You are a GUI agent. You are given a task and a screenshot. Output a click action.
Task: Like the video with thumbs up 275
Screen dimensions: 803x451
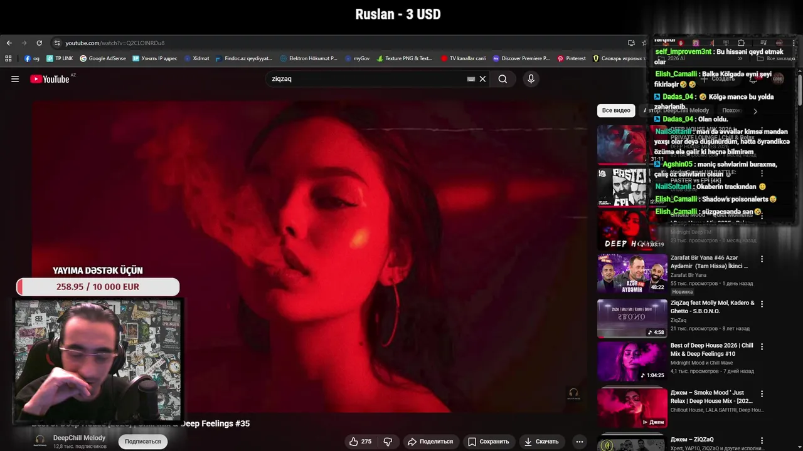[x=361, y=442]
